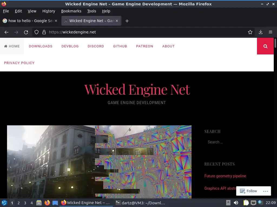Viewport: 277px width, 207px height.
Task: Launch Firefox from the taskbar quick launcher
Action: [x=47, y=203]
